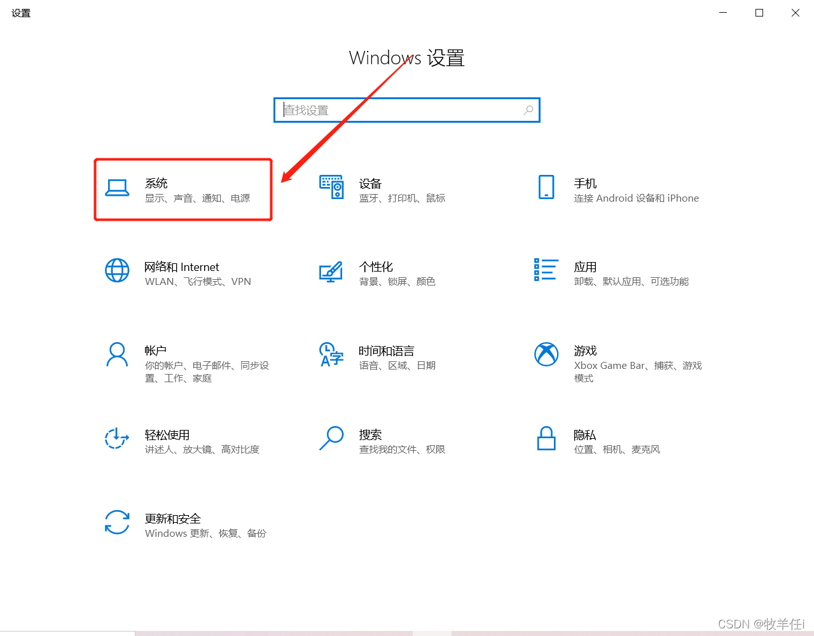
Task: Open the 帐户 person icon
Action: [117, 355]
